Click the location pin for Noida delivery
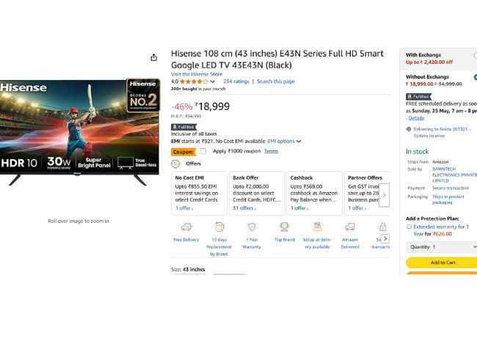The image size is (477, 352). [x=409, y=129]
